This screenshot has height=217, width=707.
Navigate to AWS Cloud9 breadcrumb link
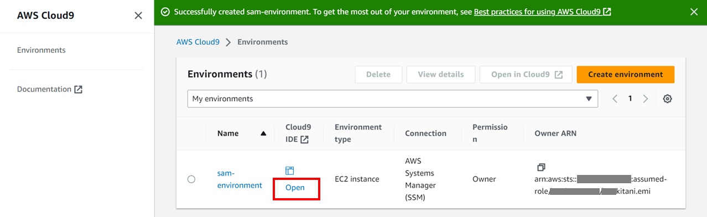pyautogui.click(x=198, y=42)
